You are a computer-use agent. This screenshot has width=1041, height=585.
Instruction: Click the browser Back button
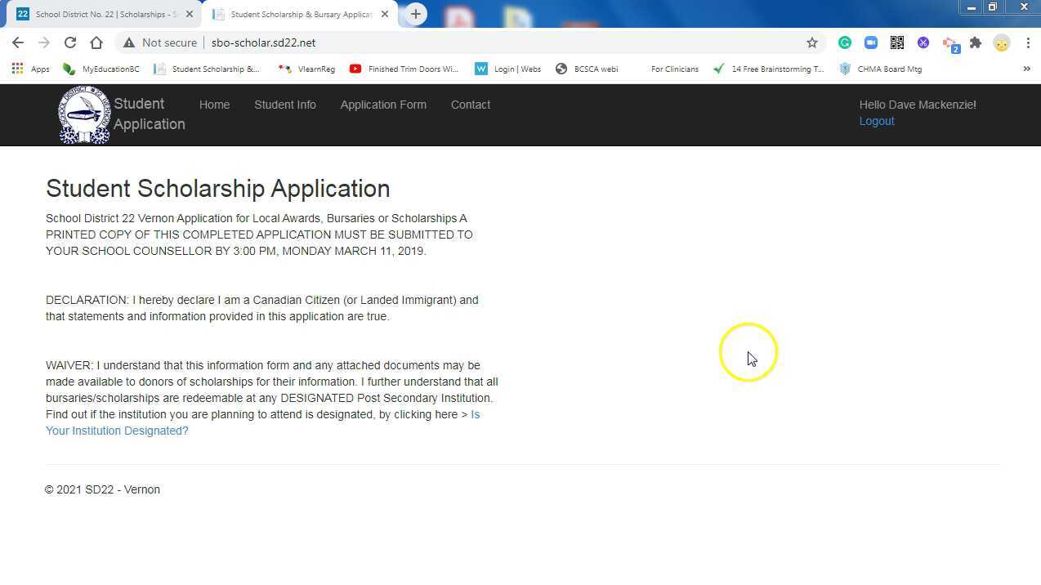[18, 42]
